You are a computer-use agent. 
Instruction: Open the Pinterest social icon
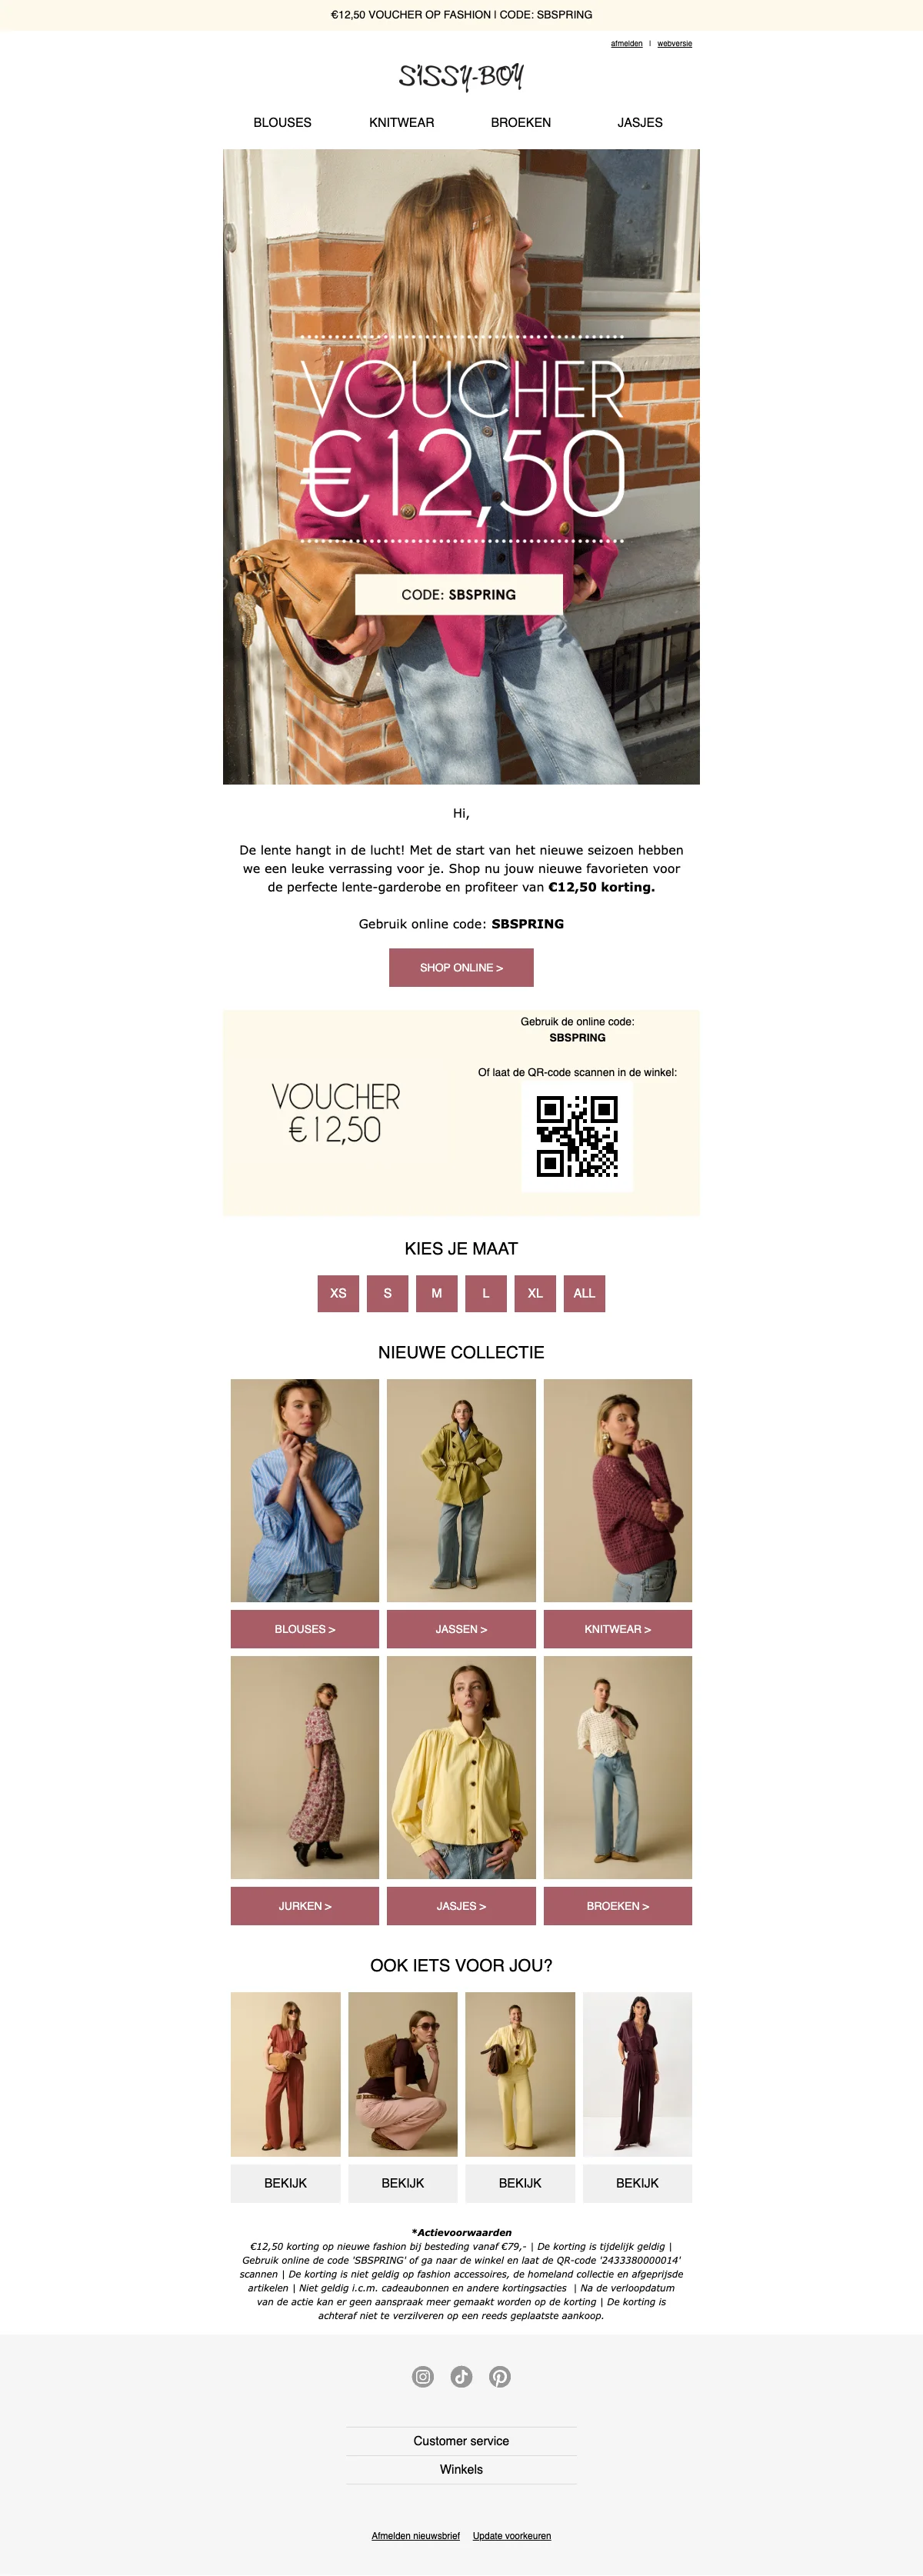(500, 2377)
